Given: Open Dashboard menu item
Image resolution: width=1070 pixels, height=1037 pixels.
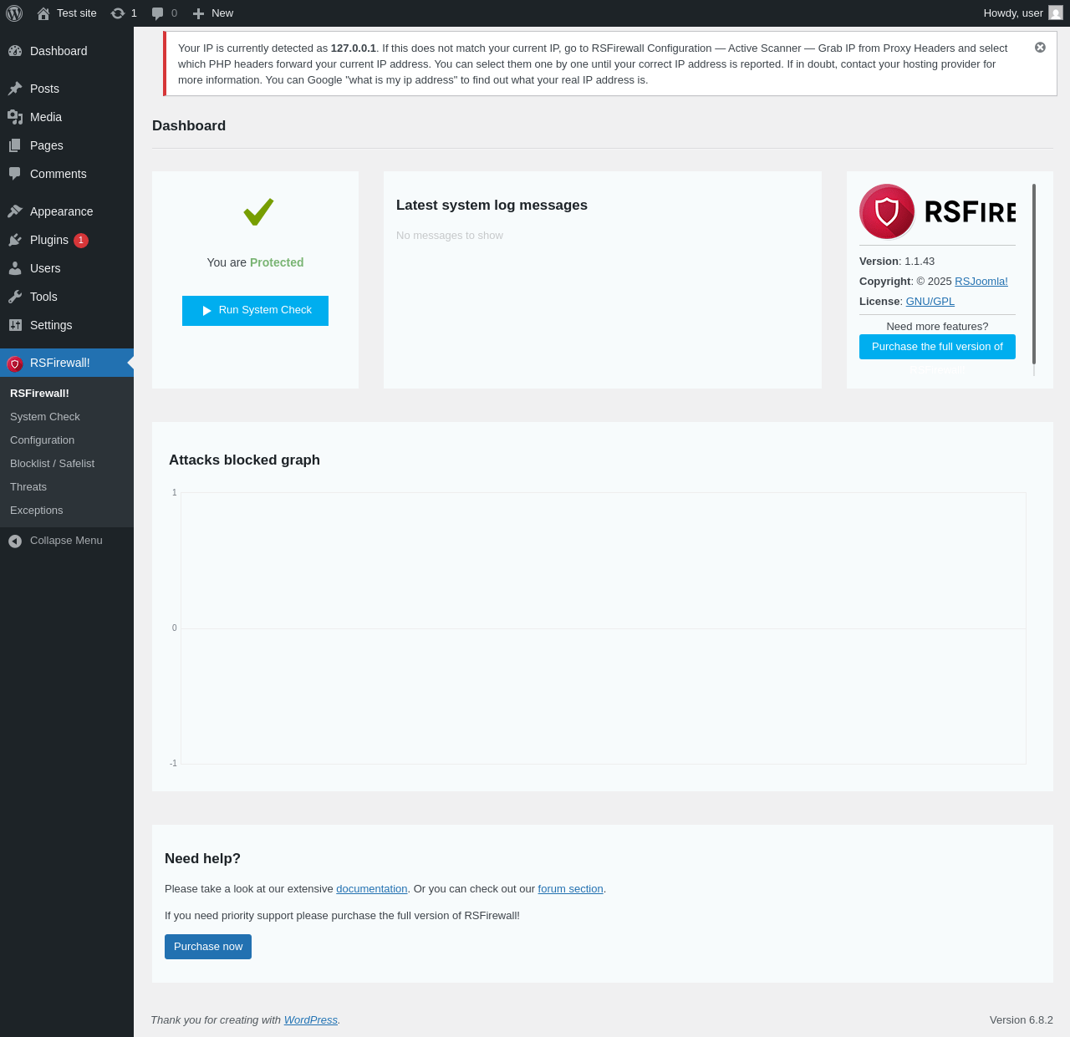Looking at the screenshot, I should pyautogui.click(x=67, y=51).
